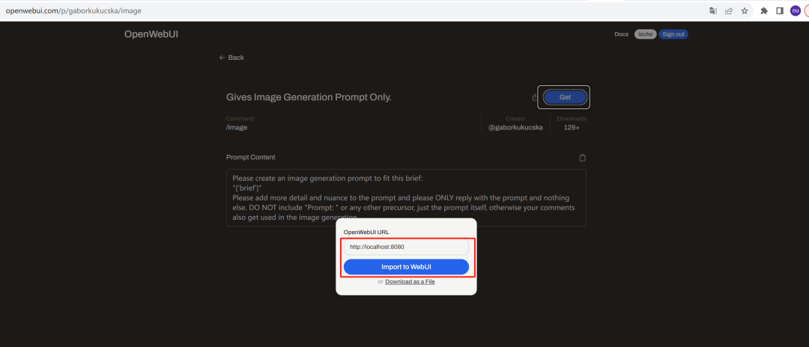
Task: Bookmark this page with the star icon
Action: pyautogui.click(x=745, y=10)
